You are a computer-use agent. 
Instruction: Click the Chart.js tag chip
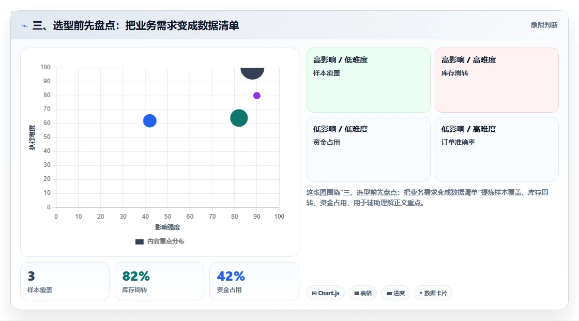pos(326,293)
